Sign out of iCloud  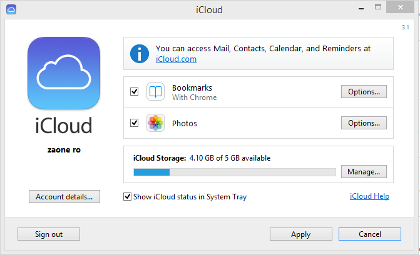point(49,234)
